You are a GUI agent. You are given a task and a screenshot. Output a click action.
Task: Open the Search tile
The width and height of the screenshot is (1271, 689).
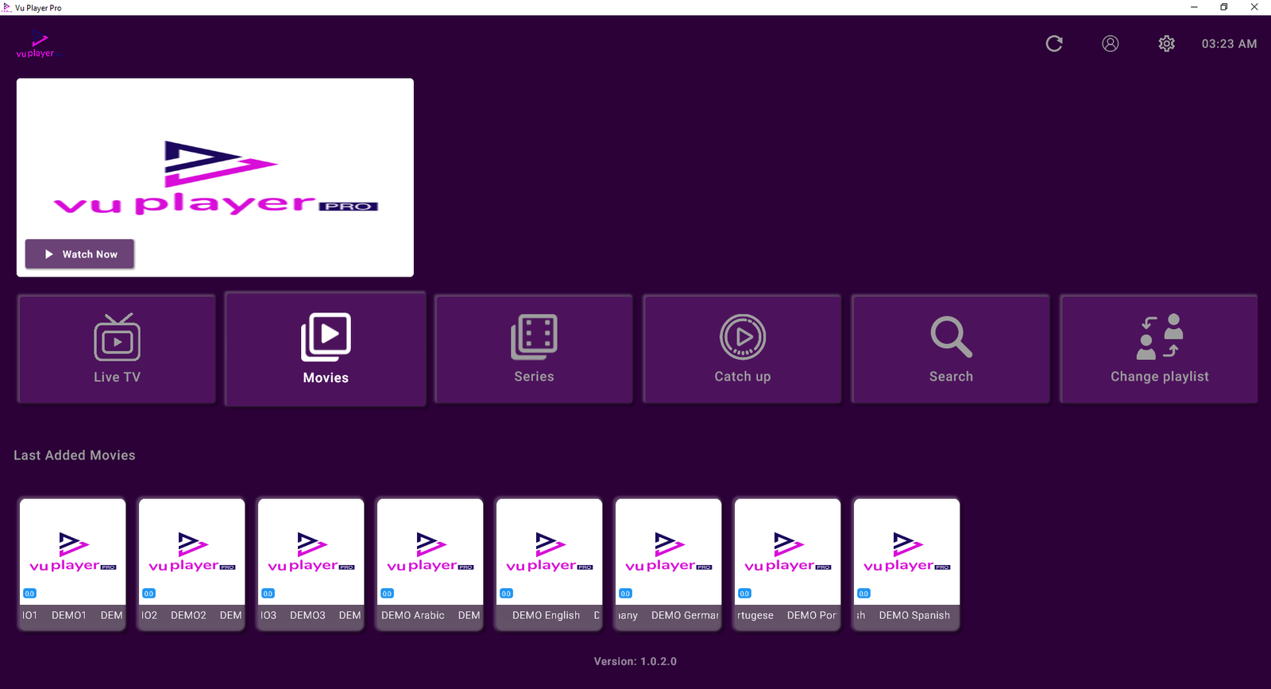[951, 349]
